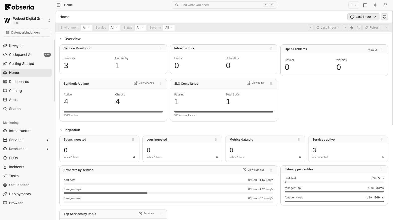The height and width of the screenshot is (220, 393).
Task: Open the top Last 1 hour time picker
Action: (x=363, y=17)
